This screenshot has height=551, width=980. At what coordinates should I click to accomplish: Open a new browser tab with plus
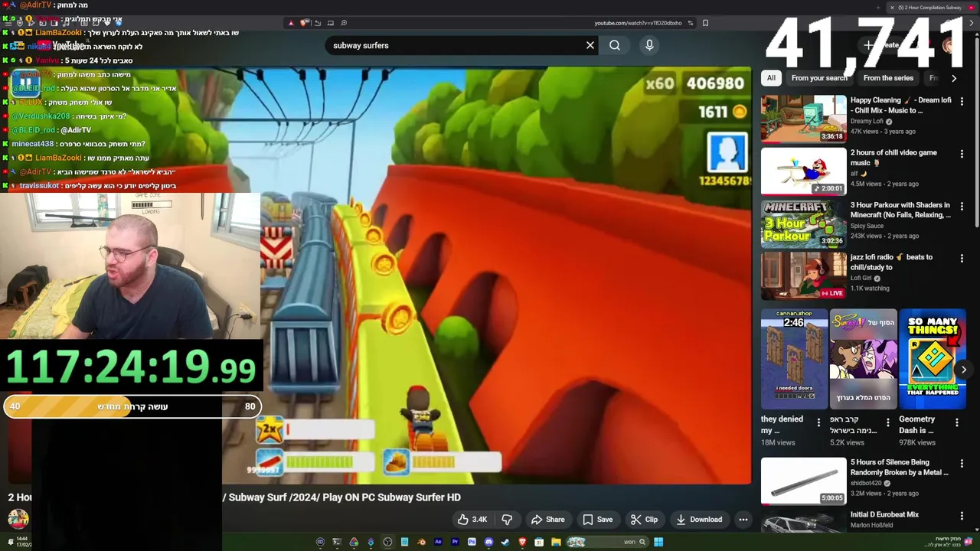(x=878, y=8)
